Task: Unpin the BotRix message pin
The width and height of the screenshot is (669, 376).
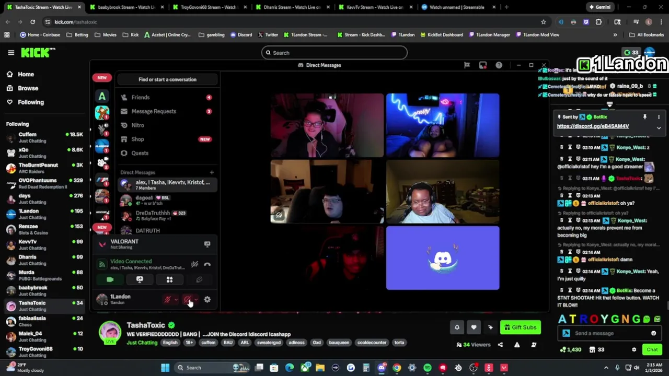Action: tap(644, 117)
